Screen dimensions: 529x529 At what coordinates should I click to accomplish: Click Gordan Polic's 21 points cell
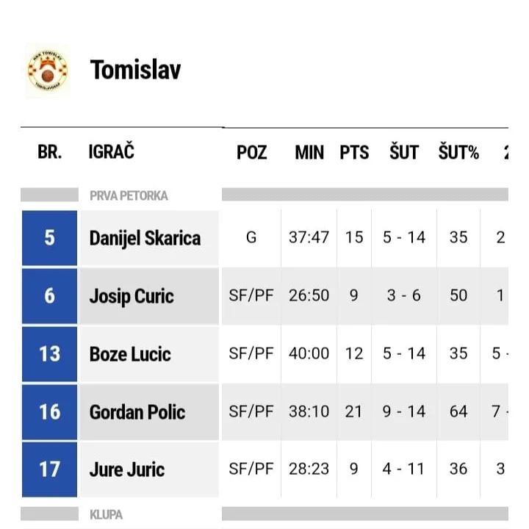click(354, 411)
